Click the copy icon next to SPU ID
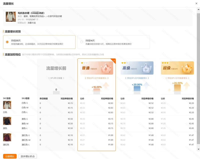 click(x=37, y=19)
